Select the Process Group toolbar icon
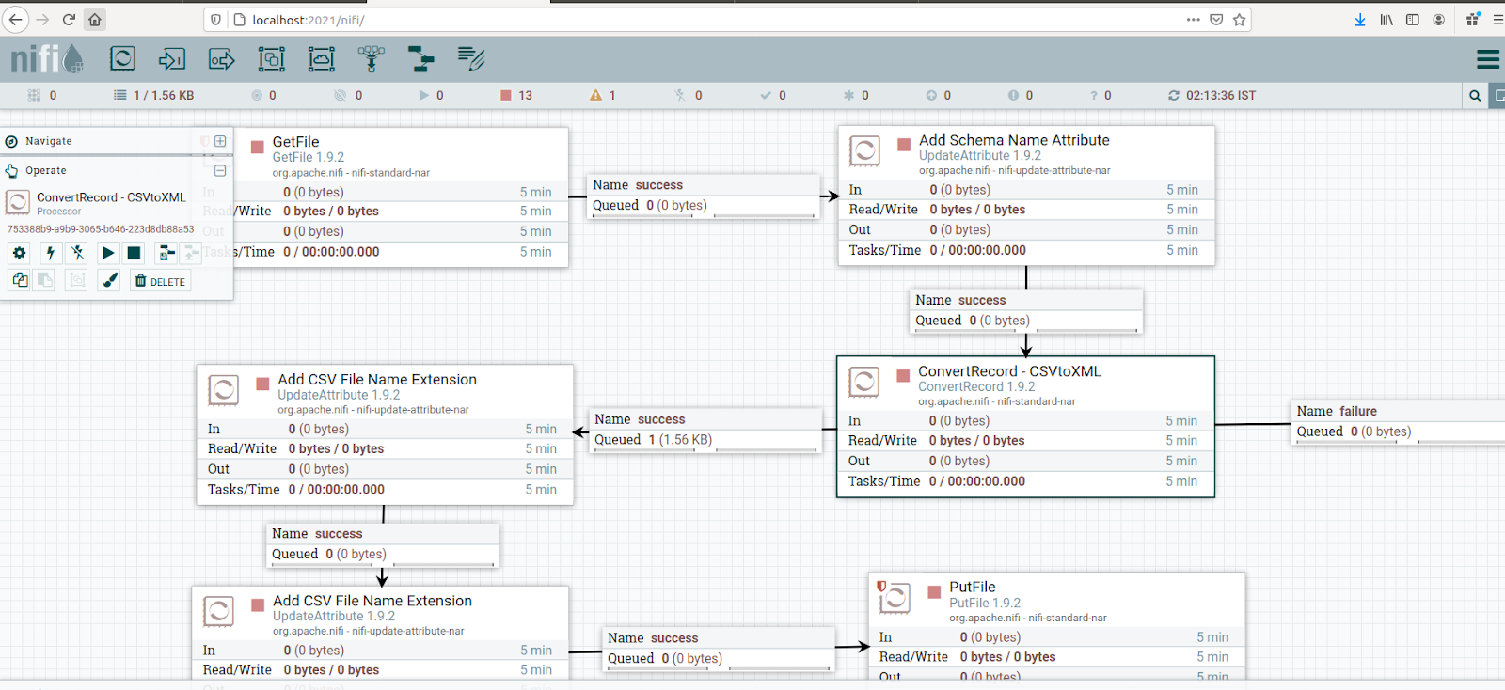Screen dimensions: 1505x690 [272, 59]
